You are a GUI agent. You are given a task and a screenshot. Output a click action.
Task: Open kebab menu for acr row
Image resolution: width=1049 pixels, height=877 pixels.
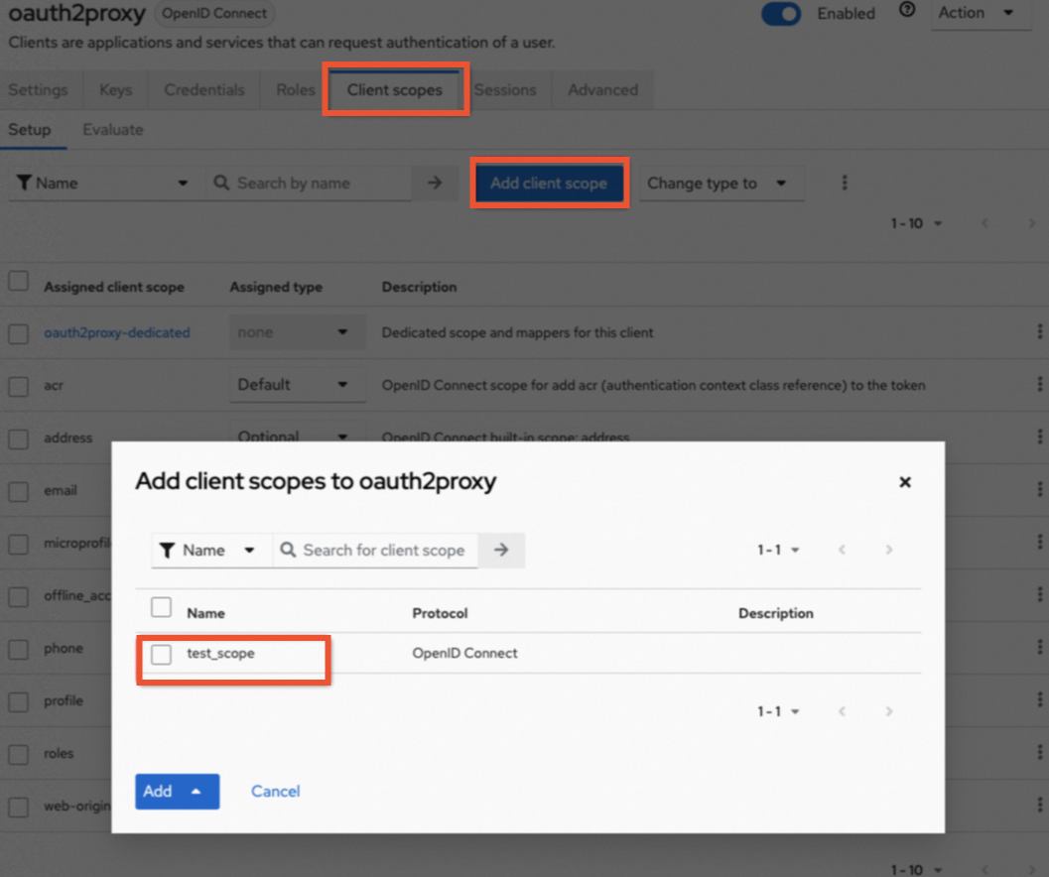[x=1039, y=385]
